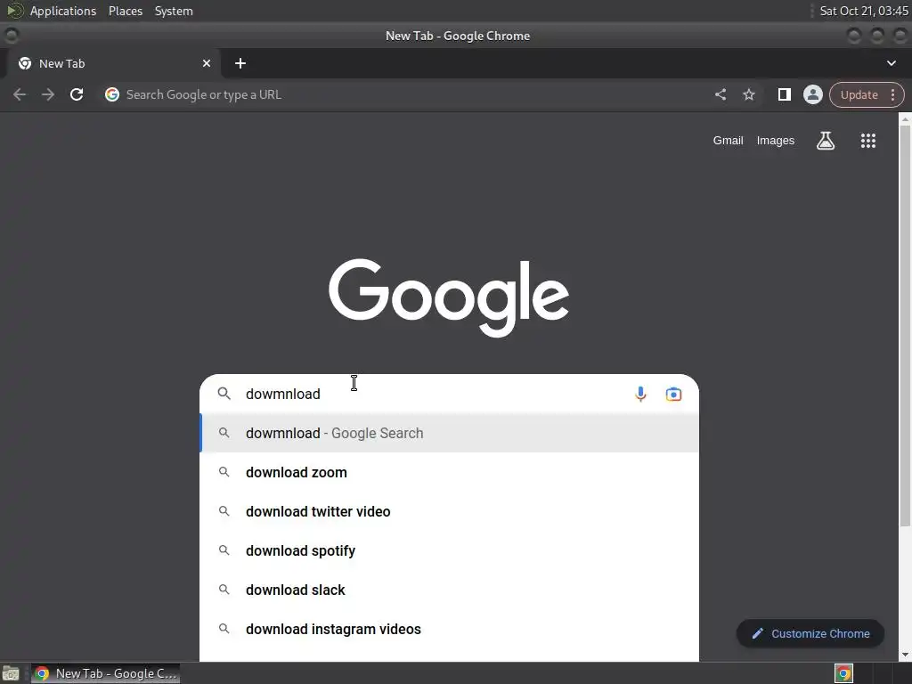This screenshot has width=912, height=684.
Task: Click the show desktop icon in taskbar
Action: [x=11, y=673]
